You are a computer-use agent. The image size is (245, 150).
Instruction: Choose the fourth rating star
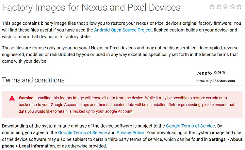pyautogui.click(x=232, y=6)
